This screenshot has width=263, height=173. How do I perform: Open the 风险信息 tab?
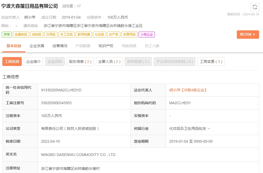pos(129,46)
